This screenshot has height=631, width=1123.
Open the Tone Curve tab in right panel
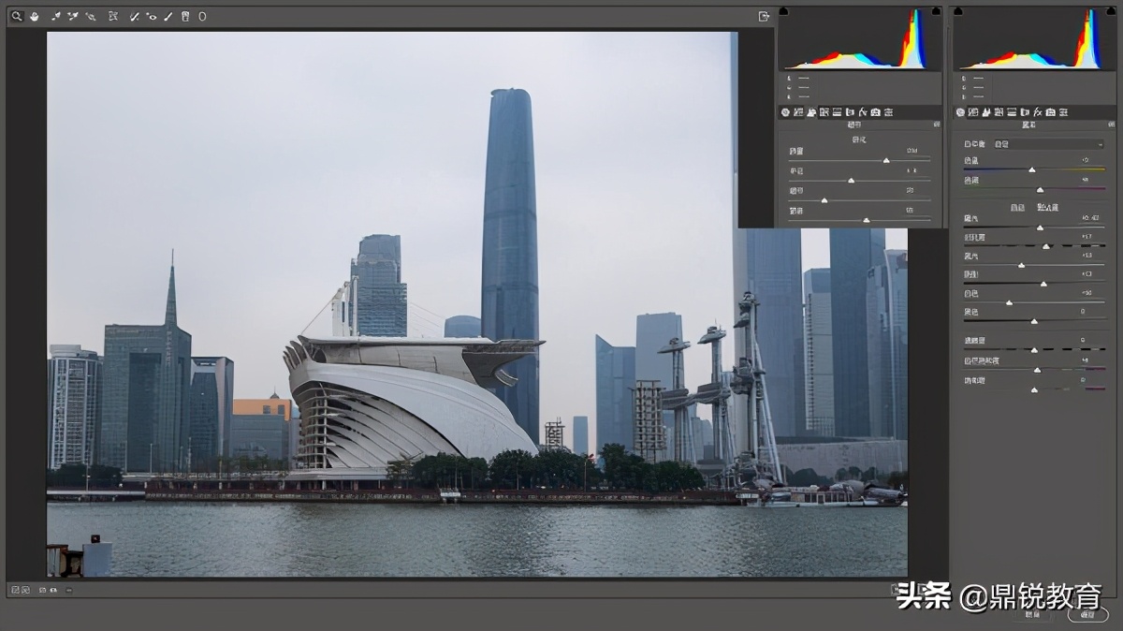click(x=972, y=112)
